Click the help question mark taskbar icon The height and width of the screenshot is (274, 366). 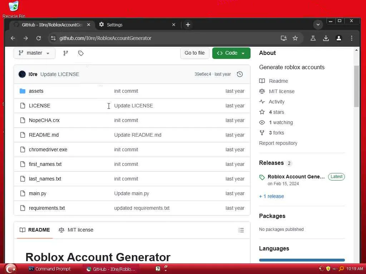(158, 269)
